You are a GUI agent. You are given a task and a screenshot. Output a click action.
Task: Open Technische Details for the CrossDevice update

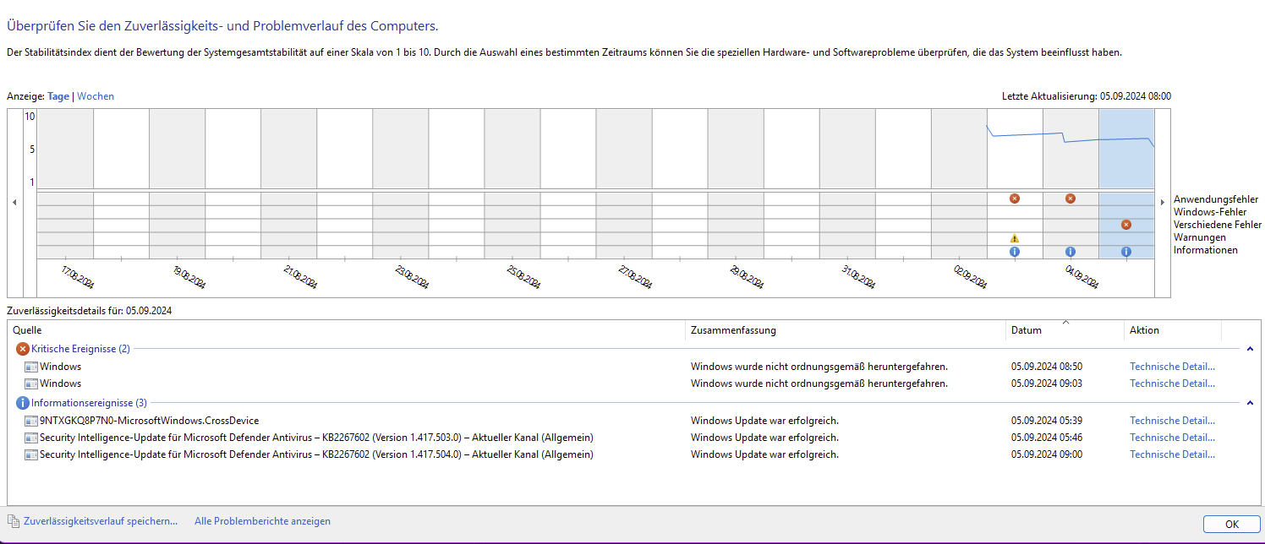[x=1172, y=421]
